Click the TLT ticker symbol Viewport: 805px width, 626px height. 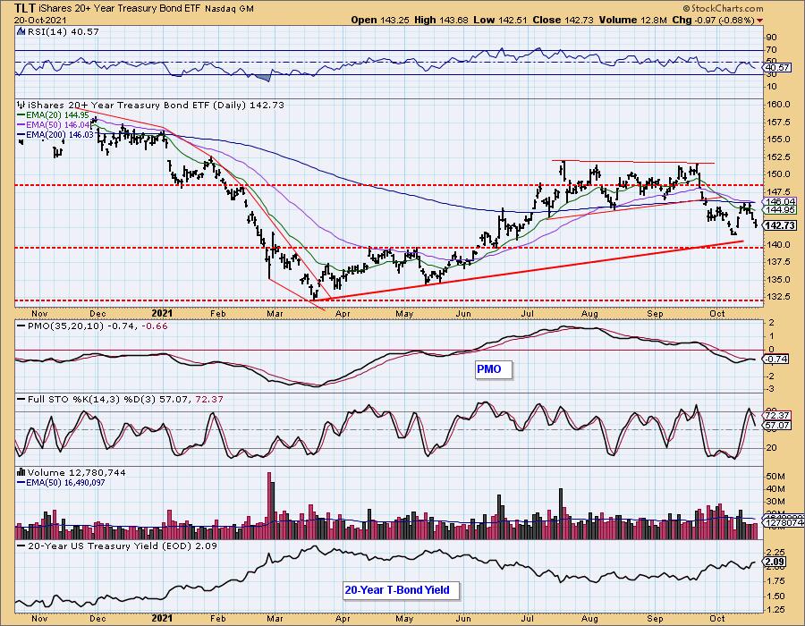tap(25, 8)
